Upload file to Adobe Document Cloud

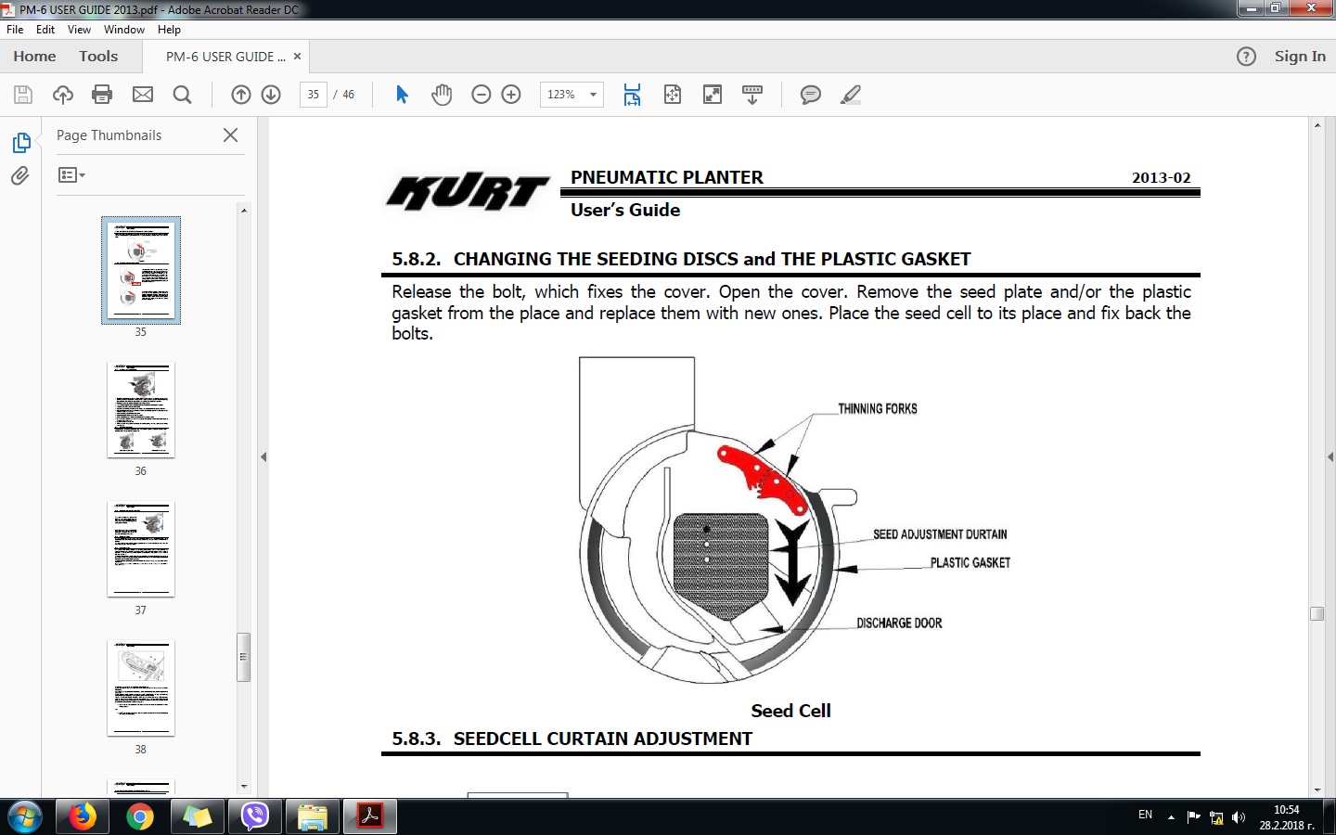click(x=63, y=95)
